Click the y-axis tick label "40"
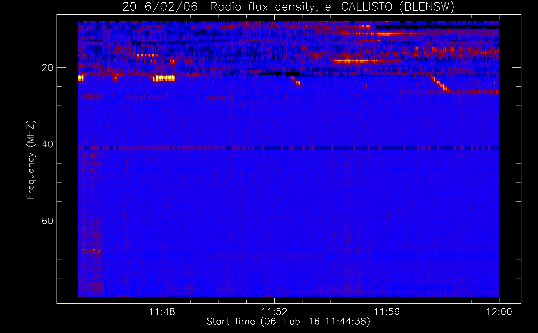The image size is (538, 333). [48, 144]
